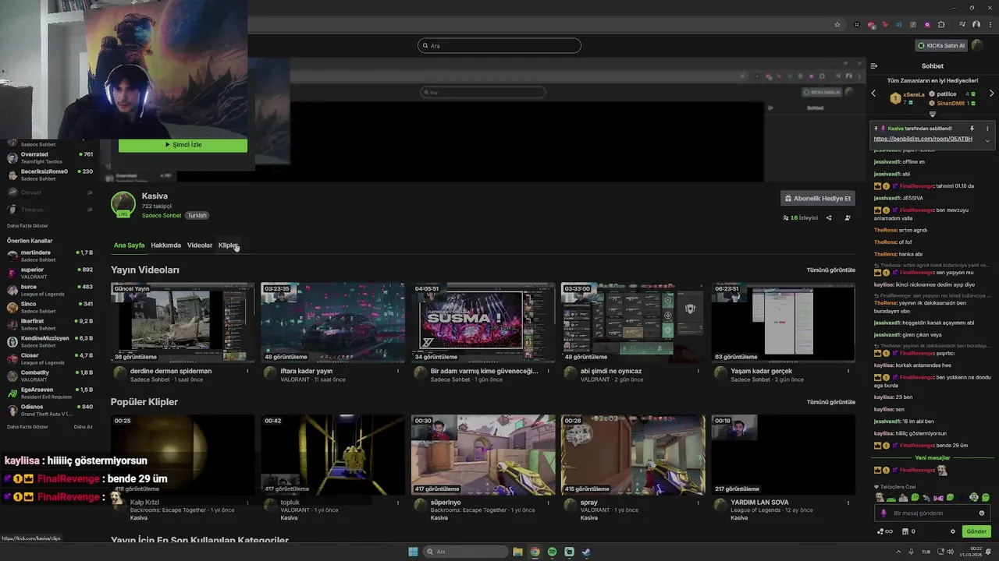Viewport: 999px width, 561px height.
Task: Click the chat message input field
Action: pyautogui.click(x=932, y=513)
